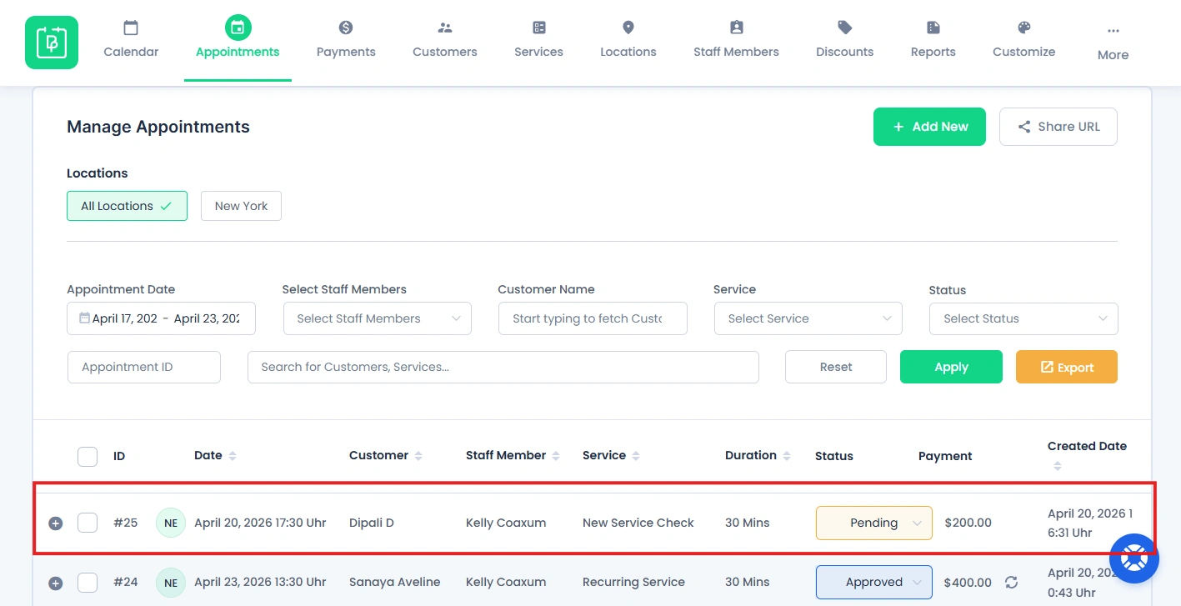Click the New Service Check service cell
The width and height of the screenshot is (1181, 606).
click(638, 523)
